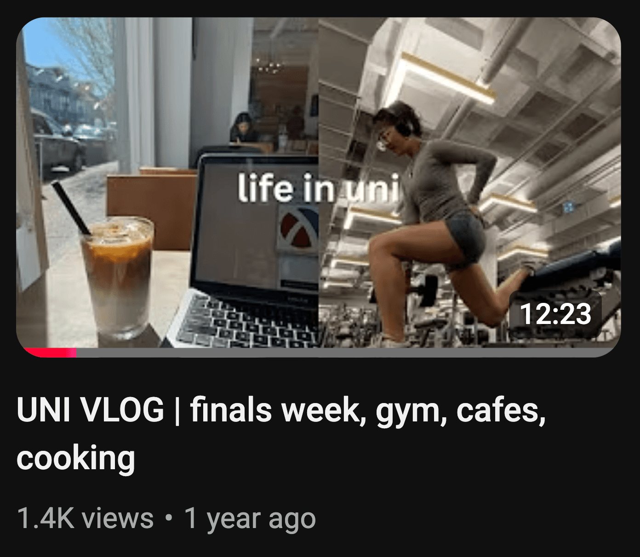Click the black straw in the coffee
The height and width of the screenshot is (557, 640).
[71, 208]
